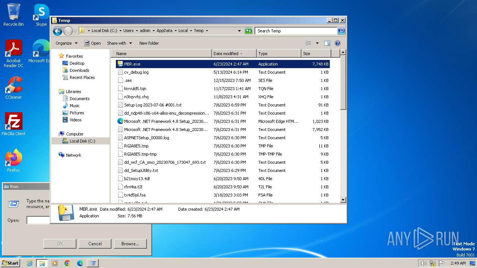Select the .ses file
The height and width of the screenshot is (268, 477).
click(222, 80)
